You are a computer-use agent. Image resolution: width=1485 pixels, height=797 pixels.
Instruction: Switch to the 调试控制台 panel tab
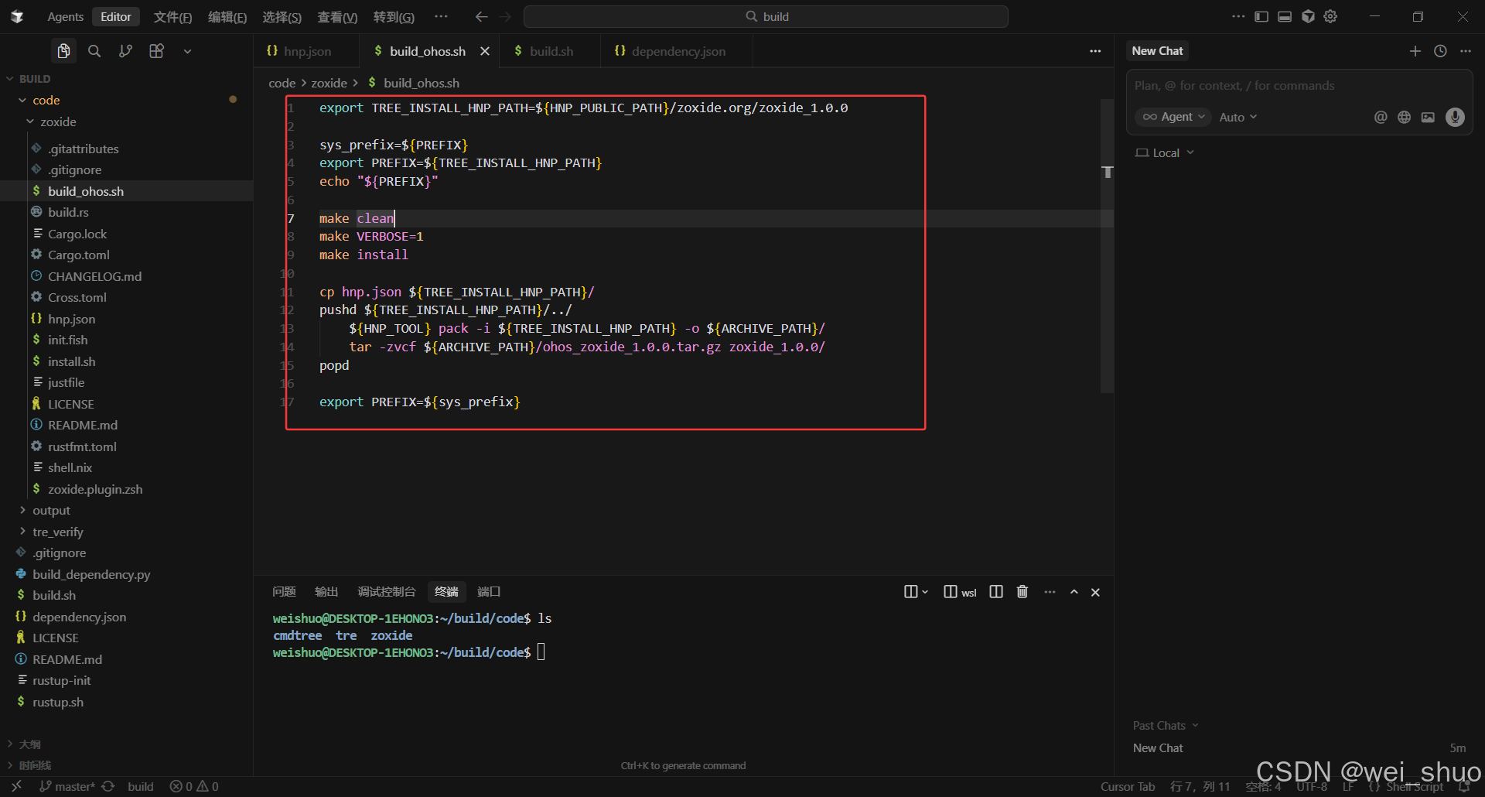click(x=386, y=592)
